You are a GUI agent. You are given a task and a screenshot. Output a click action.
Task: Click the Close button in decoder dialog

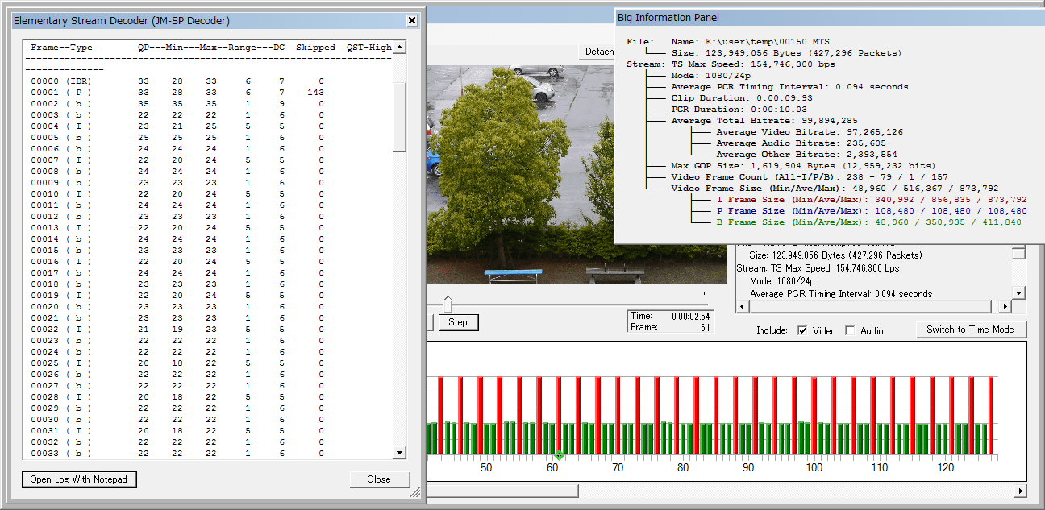tap(378, 479)
